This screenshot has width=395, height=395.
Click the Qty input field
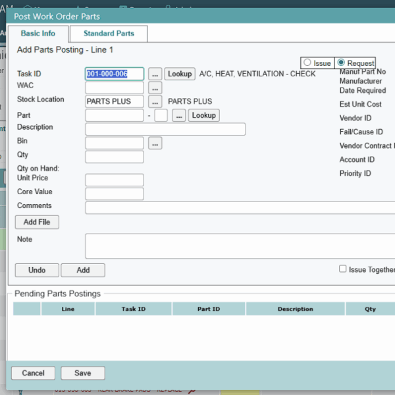(115, 157)
